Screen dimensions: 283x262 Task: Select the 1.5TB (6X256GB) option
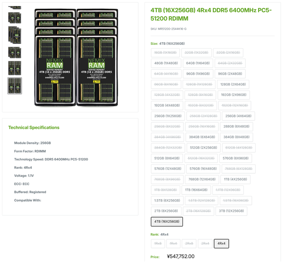coord(166,201)
